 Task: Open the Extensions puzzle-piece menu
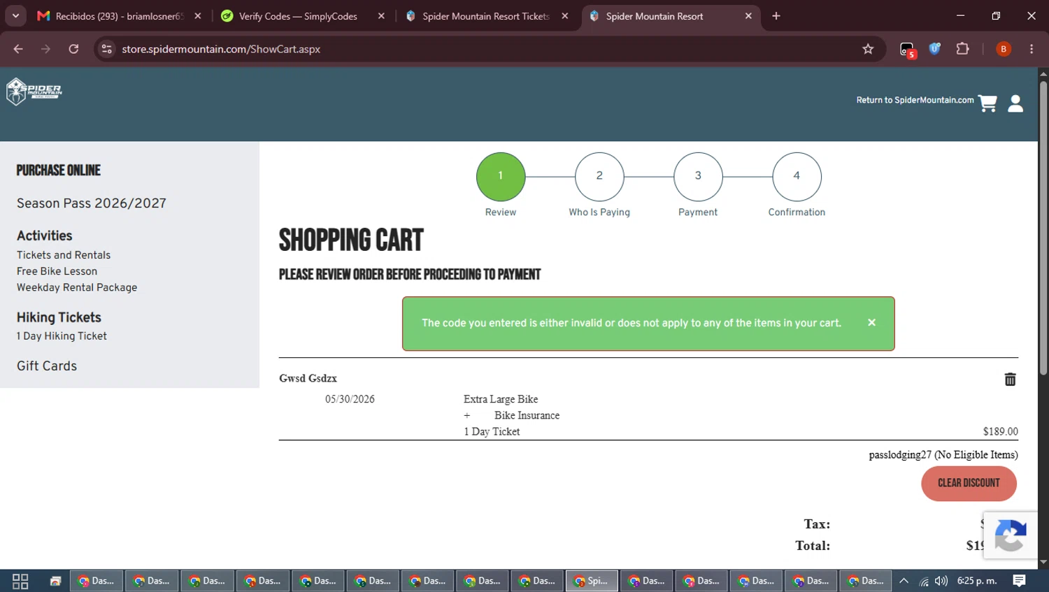962,49
